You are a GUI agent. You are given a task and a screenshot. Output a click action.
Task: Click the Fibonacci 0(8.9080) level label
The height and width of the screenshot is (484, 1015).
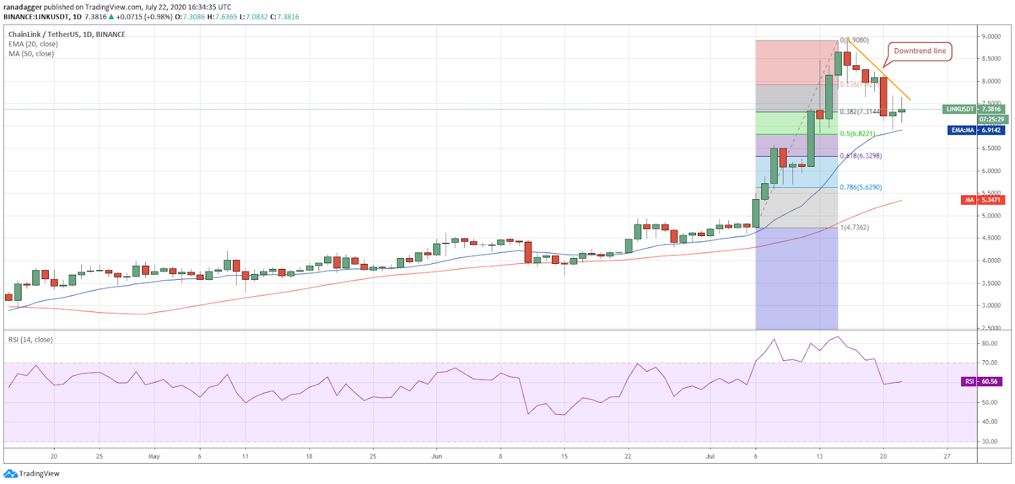(x=855, y=40)
